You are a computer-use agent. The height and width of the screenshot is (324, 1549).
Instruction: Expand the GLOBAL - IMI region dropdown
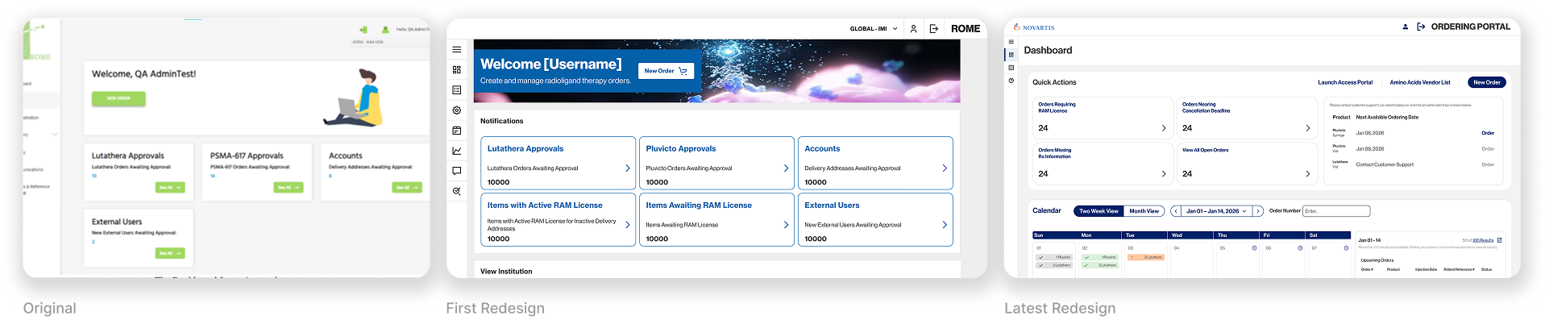pyautogui.click(x=874, y=29)
